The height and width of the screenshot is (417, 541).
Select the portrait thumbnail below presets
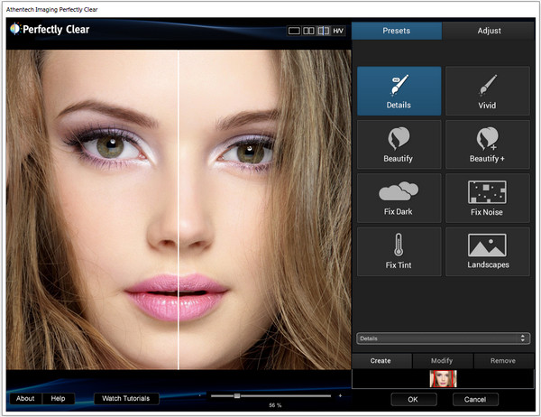pyautogui.click(x=444, y=378)
